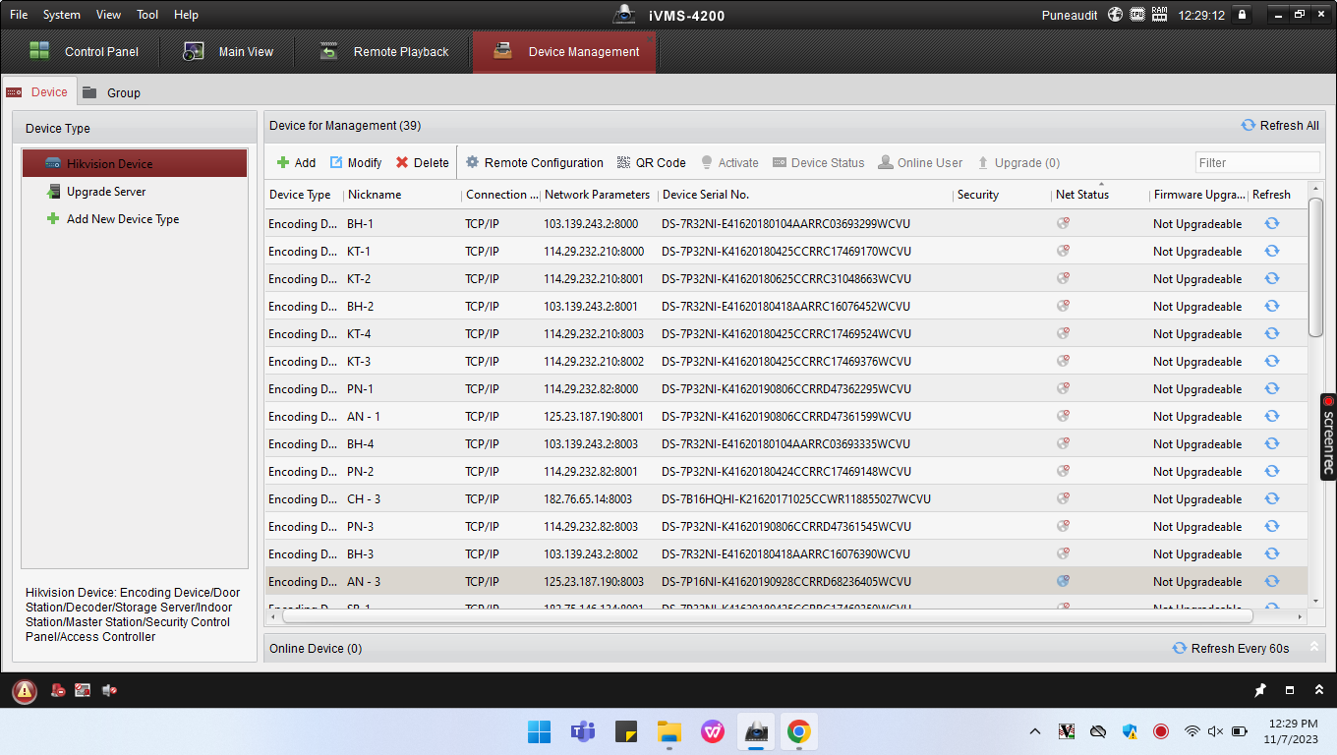The height and width of the screenshot is (755, 1337).
Task: Click the Modify button
Action: pyautogui.click(x=355, y=163)
